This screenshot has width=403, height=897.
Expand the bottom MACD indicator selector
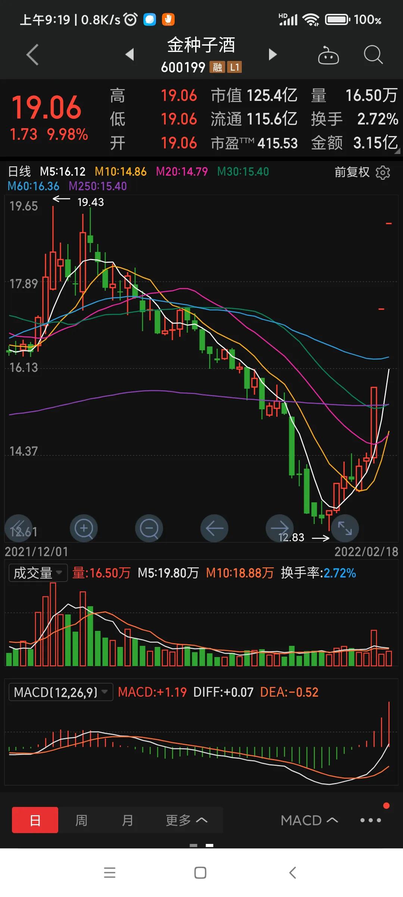click(309, 820)
